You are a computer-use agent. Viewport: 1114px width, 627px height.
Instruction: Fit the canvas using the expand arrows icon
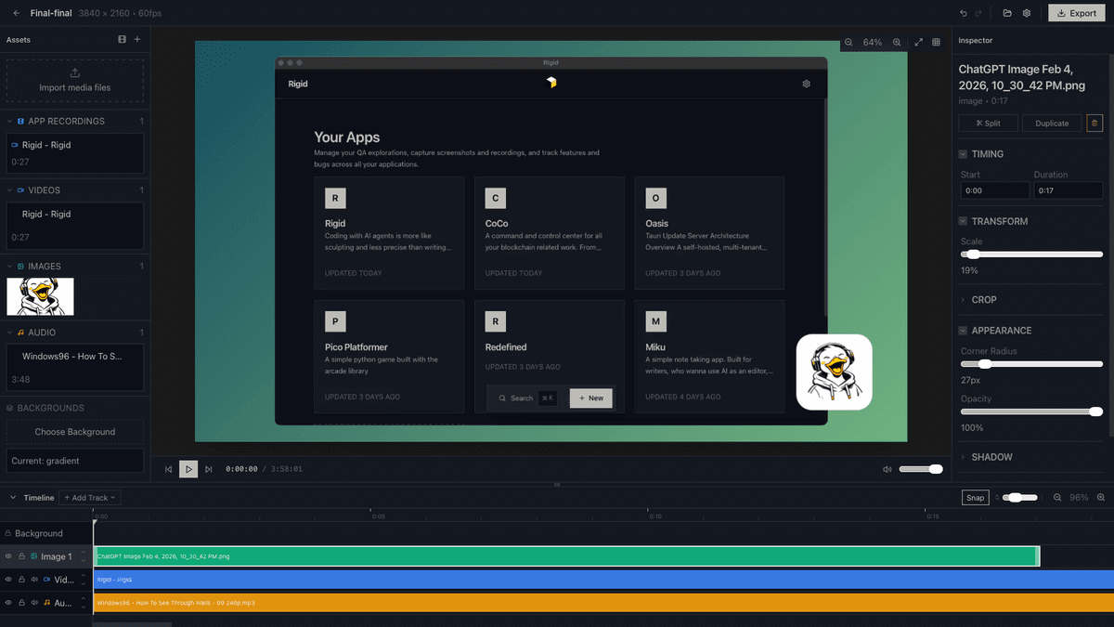tap(919, 42)
